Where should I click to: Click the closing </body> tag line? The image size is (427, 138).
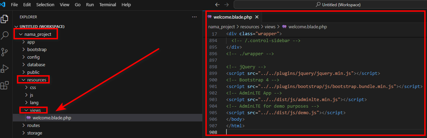(x=235, y=119)
